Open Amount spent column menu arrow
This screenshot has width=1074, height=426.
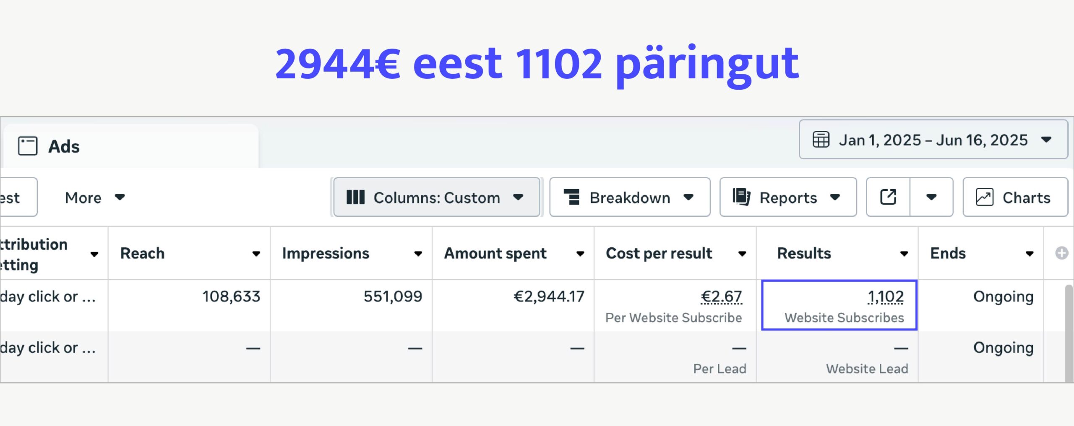click(x=580, y=254)
